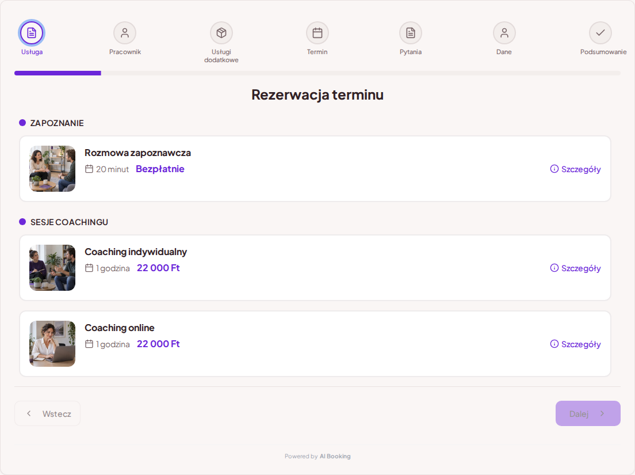Click Rozmowa zapoznawcza service thumbnail

coord(52,169)
